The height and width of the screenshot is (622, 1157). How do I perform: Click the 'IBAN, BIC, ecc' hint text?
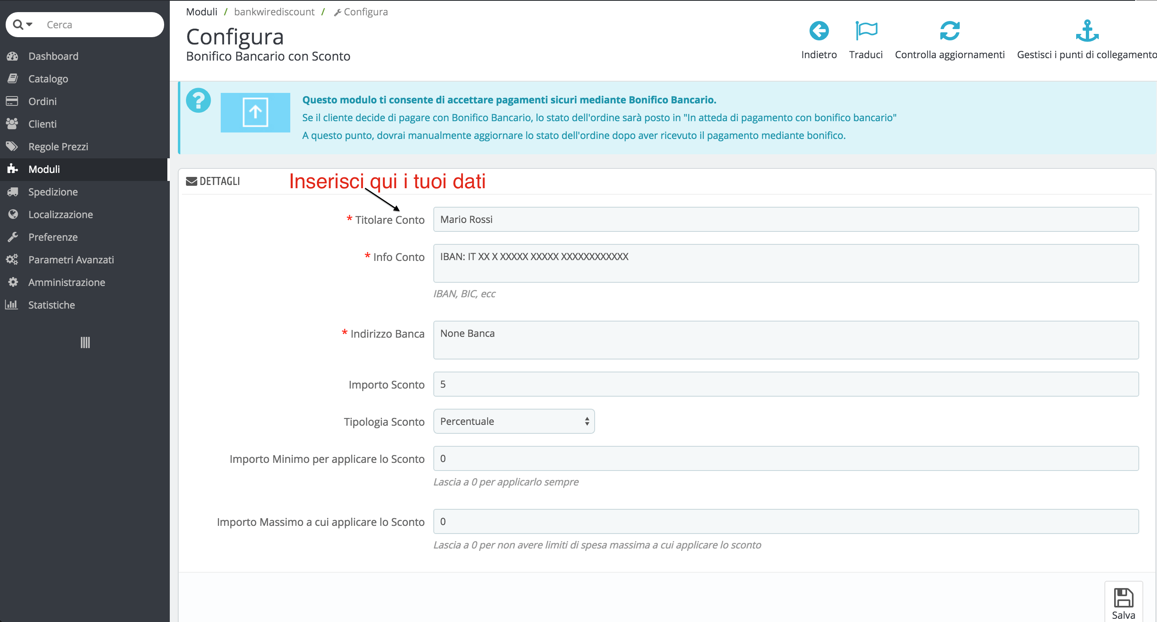pos(464,294)
